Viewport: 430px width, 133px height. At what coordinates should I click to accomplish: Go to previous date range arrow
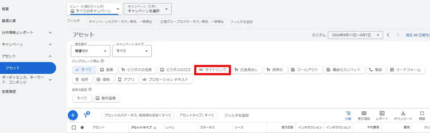pos(388,35)
